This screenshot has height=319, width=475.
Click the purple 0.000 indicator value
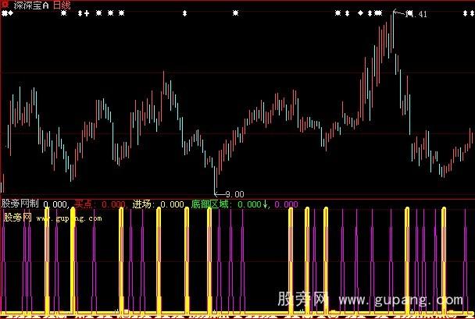click(286, 204)
